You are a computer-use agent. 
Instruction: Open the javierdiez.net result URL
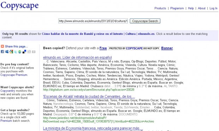99,120
